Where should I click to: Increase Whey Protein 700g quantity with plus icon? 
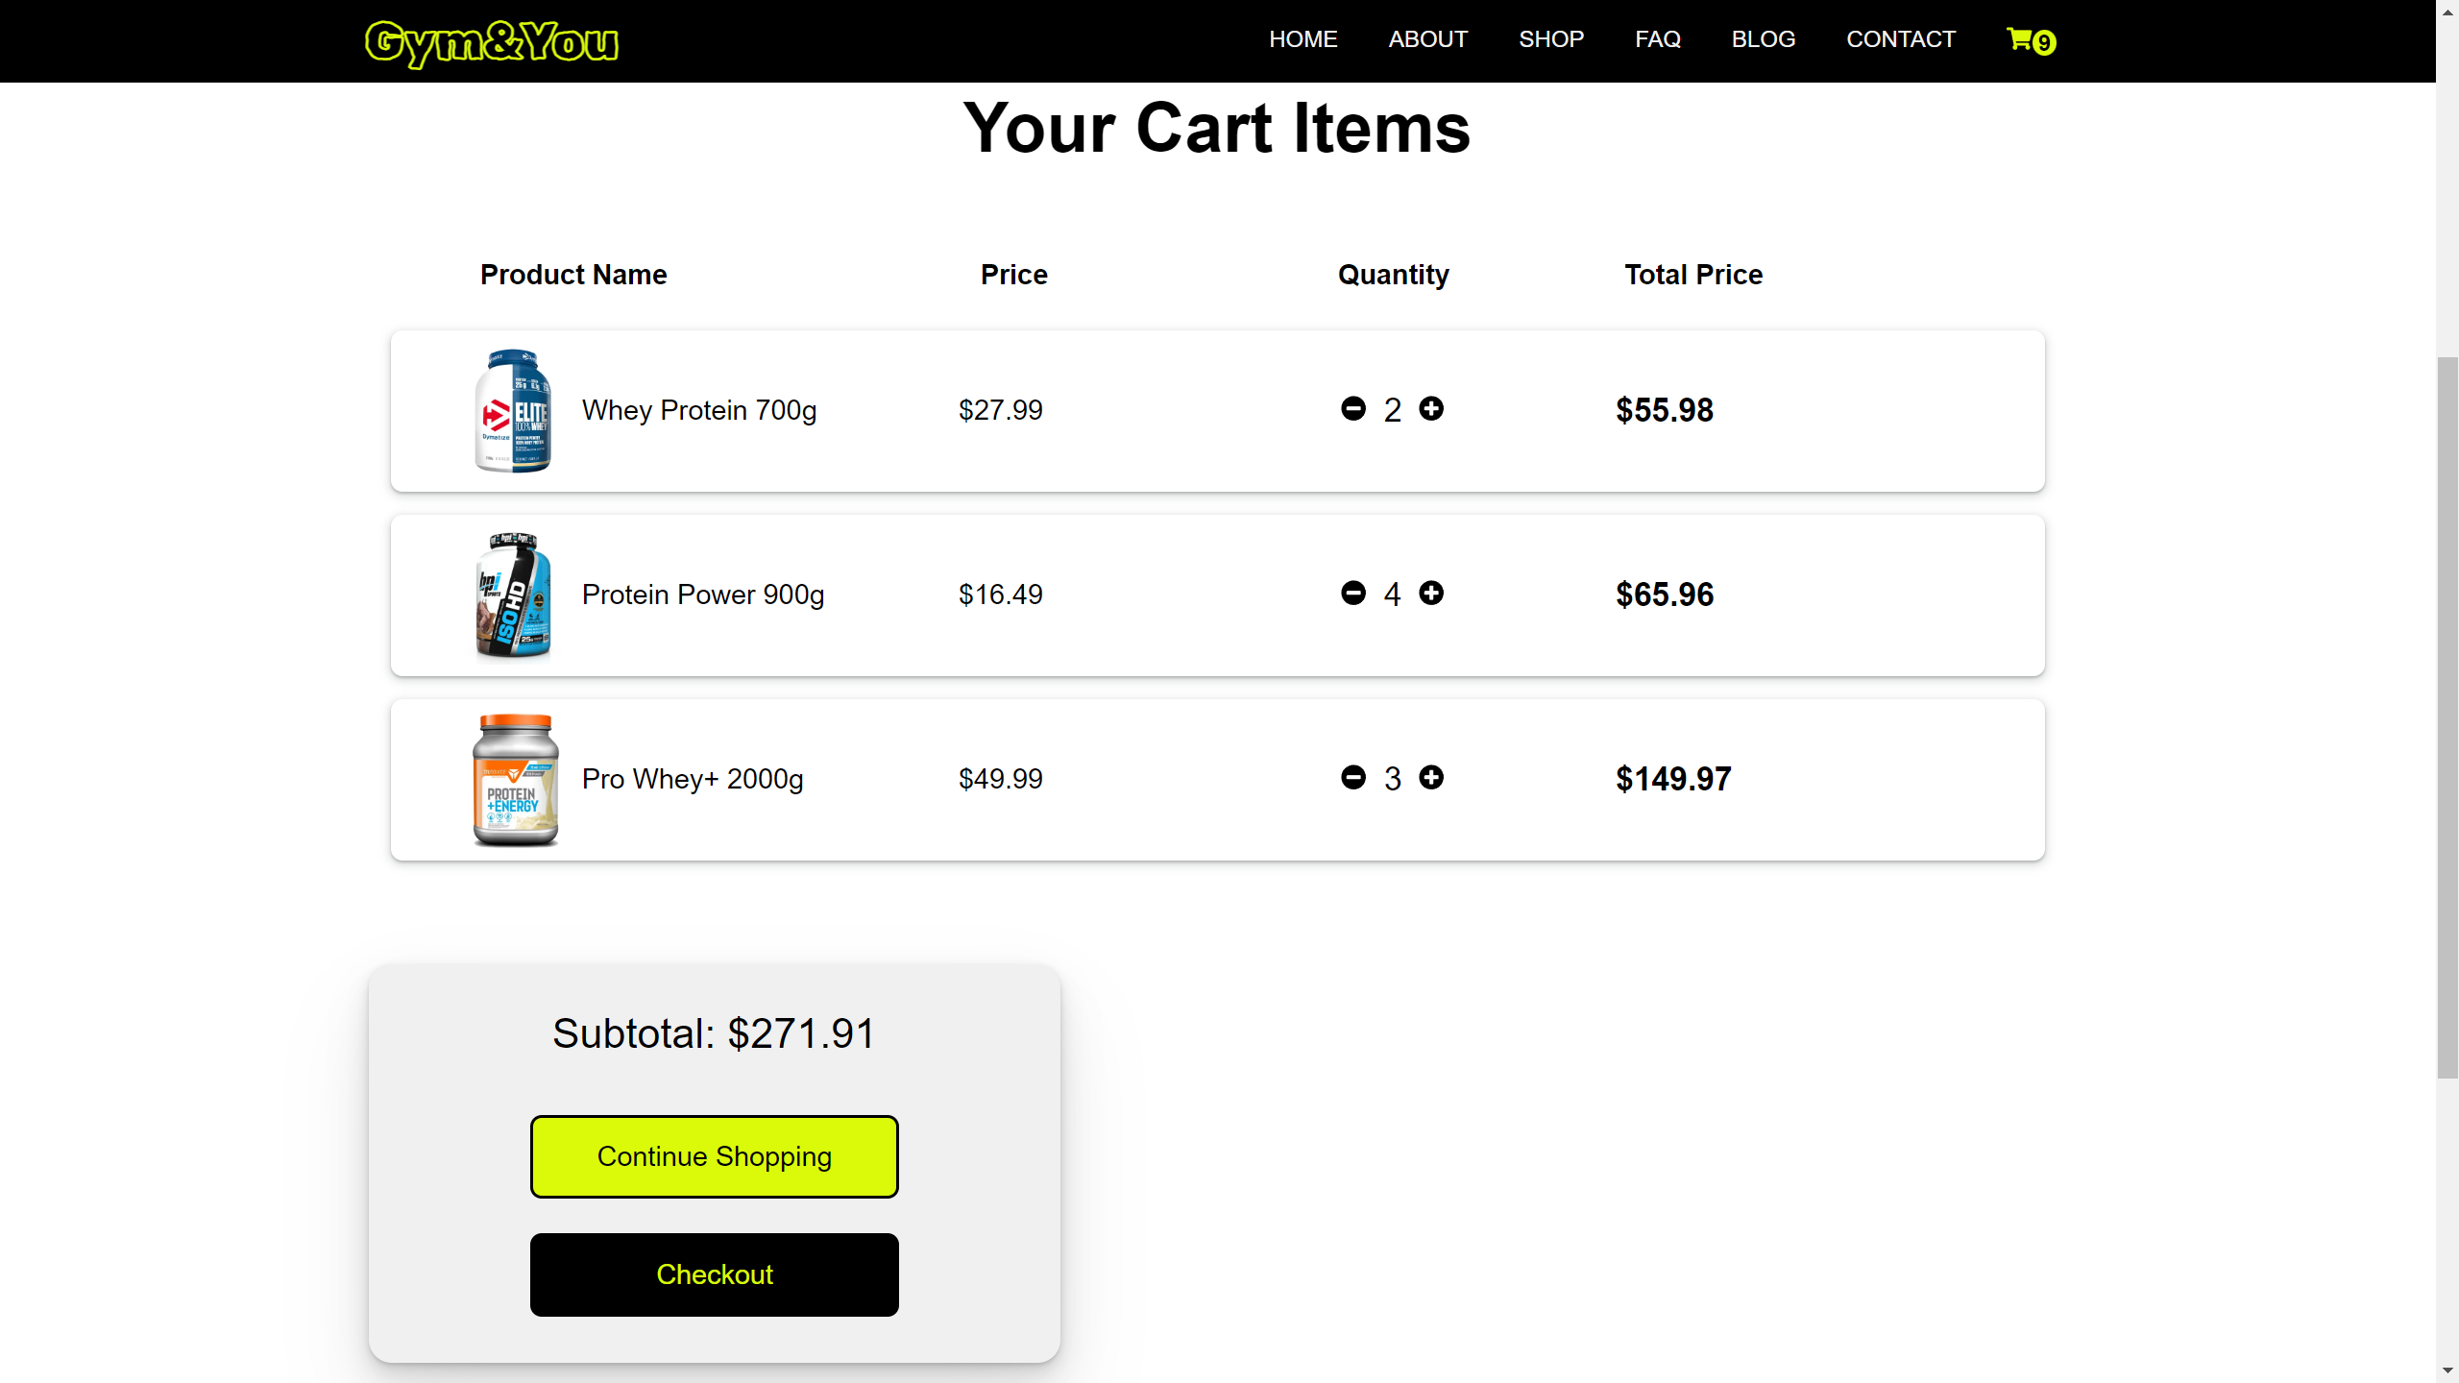[x=1431, y=409]
